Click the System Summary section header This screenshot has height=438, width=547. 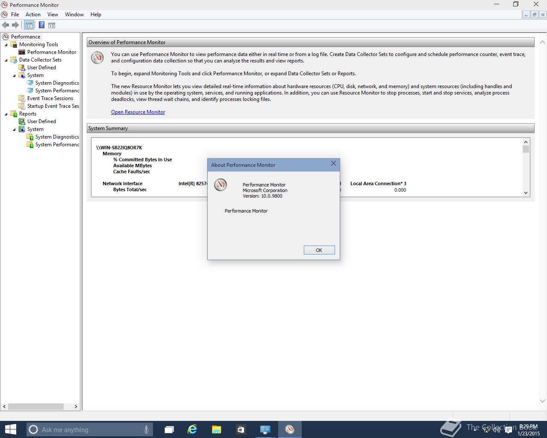(311, 128)
